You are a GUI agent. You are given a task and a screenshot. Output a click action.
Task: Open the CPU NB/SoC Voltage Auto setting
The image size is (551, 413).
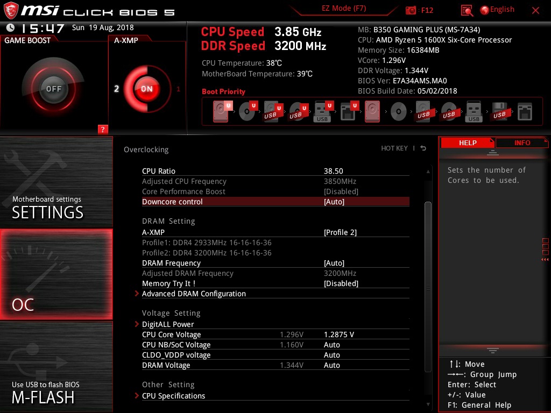click(x=275, y=345)
